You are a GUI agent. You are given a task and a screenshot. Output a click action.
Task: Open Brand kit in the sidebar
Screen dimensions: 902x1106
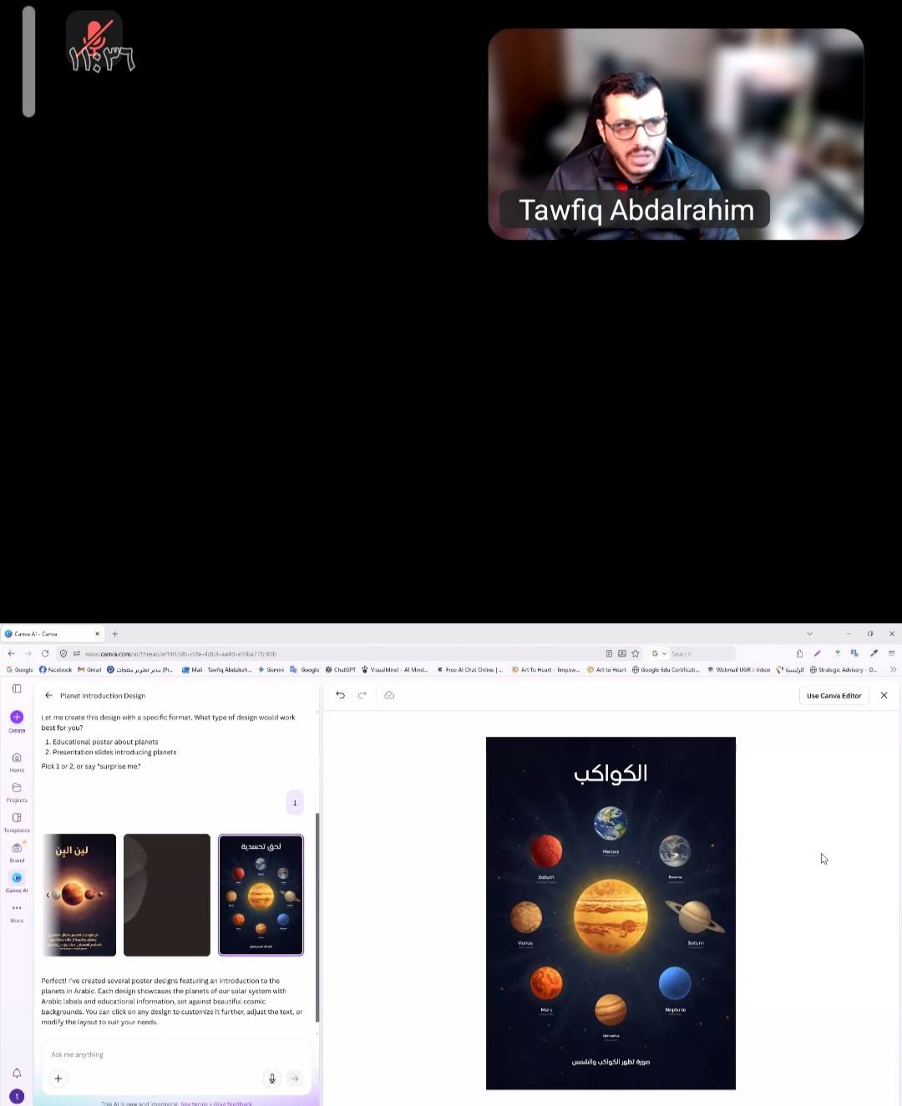(17, 849)
